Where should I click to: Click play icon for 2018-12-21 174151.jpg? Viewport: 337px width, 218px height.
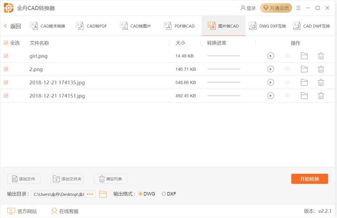coord(270,96)
